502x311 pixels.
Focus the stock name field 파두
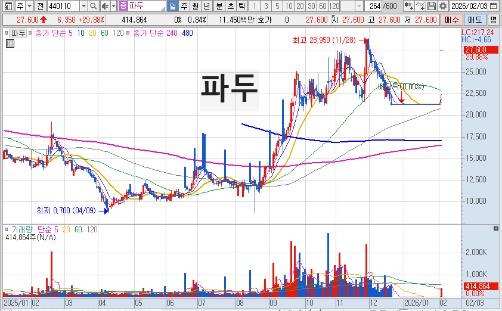click(x=142, y=6)
